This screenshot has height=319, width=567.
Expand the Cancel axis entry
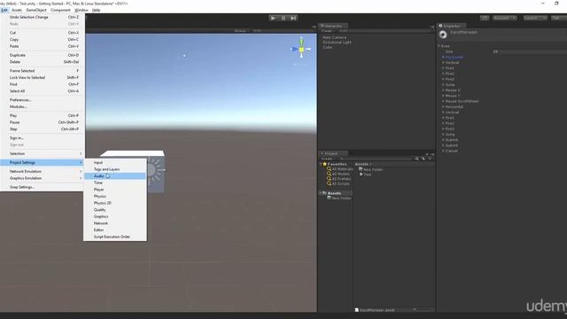click(x=443, y=151)
